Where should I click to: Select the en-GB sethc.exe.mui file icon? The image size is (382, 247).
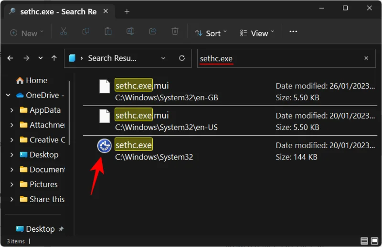[105, 86]
